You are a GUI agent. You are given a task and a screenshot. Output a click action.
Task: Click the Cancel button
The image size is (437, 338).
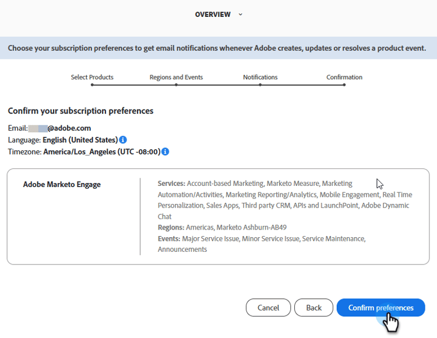coord(268,308)
